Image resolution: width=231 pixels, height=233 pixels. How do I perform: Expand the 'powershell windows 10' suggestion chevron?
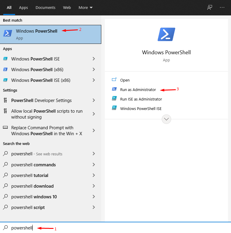(94, 197)
